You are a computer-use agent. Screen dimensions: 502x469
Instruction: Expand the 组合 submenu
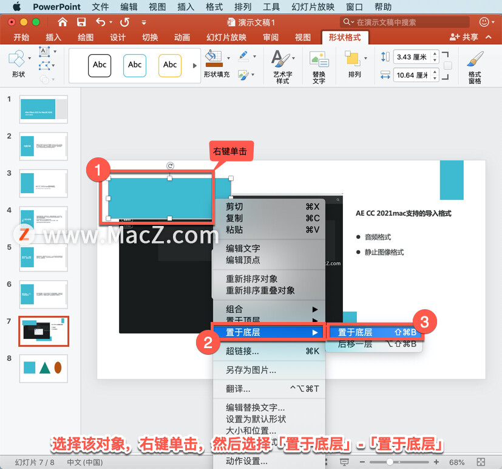[x=269, y=309]
